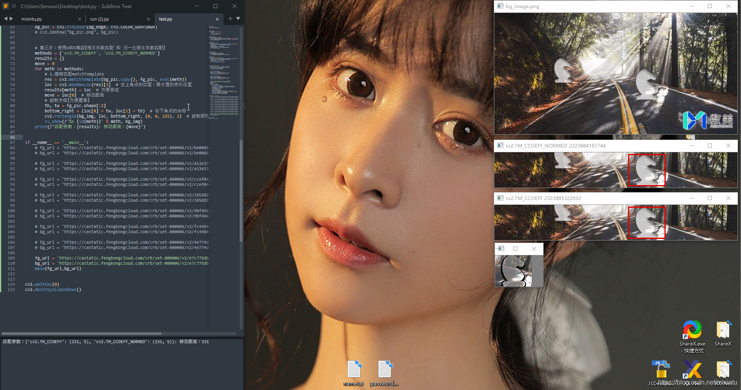Add a new tab with the plus icon
741x390 pixels.
[230, 19]
